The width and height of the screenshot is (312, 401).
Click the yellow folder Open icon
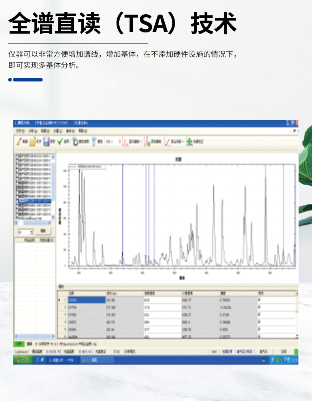(33, 142)
